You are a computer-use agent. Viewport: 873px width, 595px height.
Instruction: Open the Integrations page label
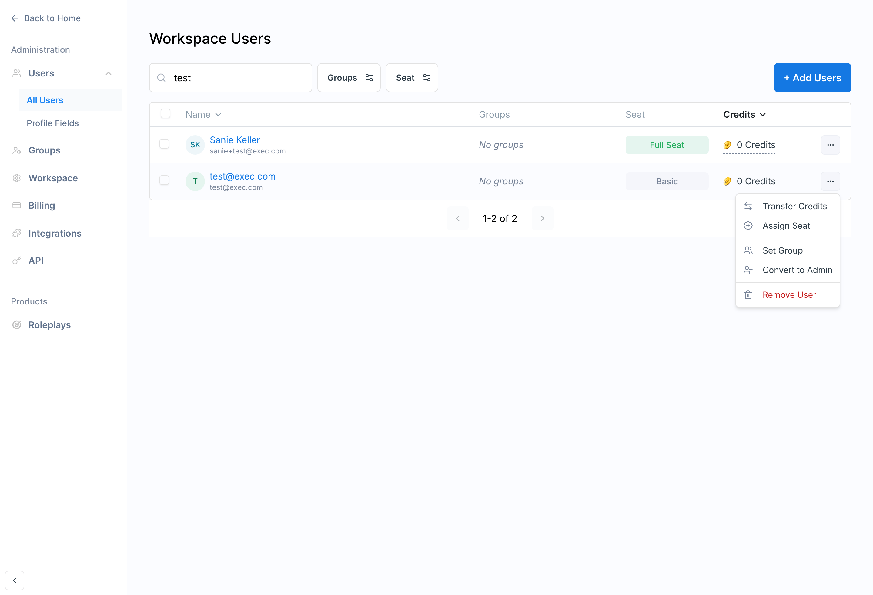(55, 234)
